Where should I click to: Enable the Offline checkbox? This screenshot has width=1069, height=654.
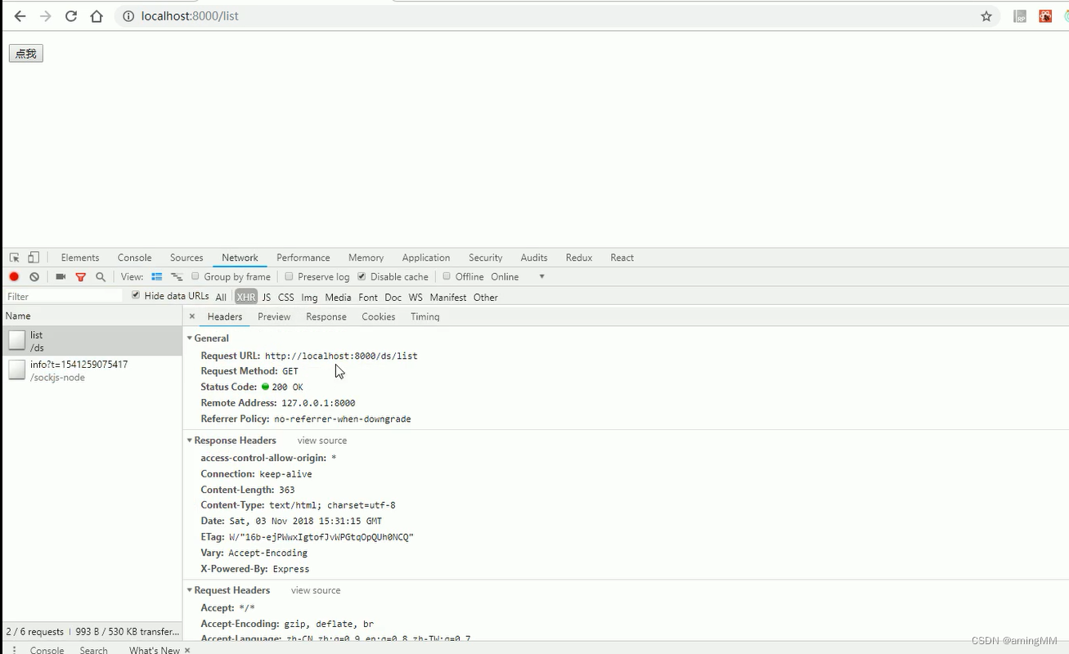(447, 276)
